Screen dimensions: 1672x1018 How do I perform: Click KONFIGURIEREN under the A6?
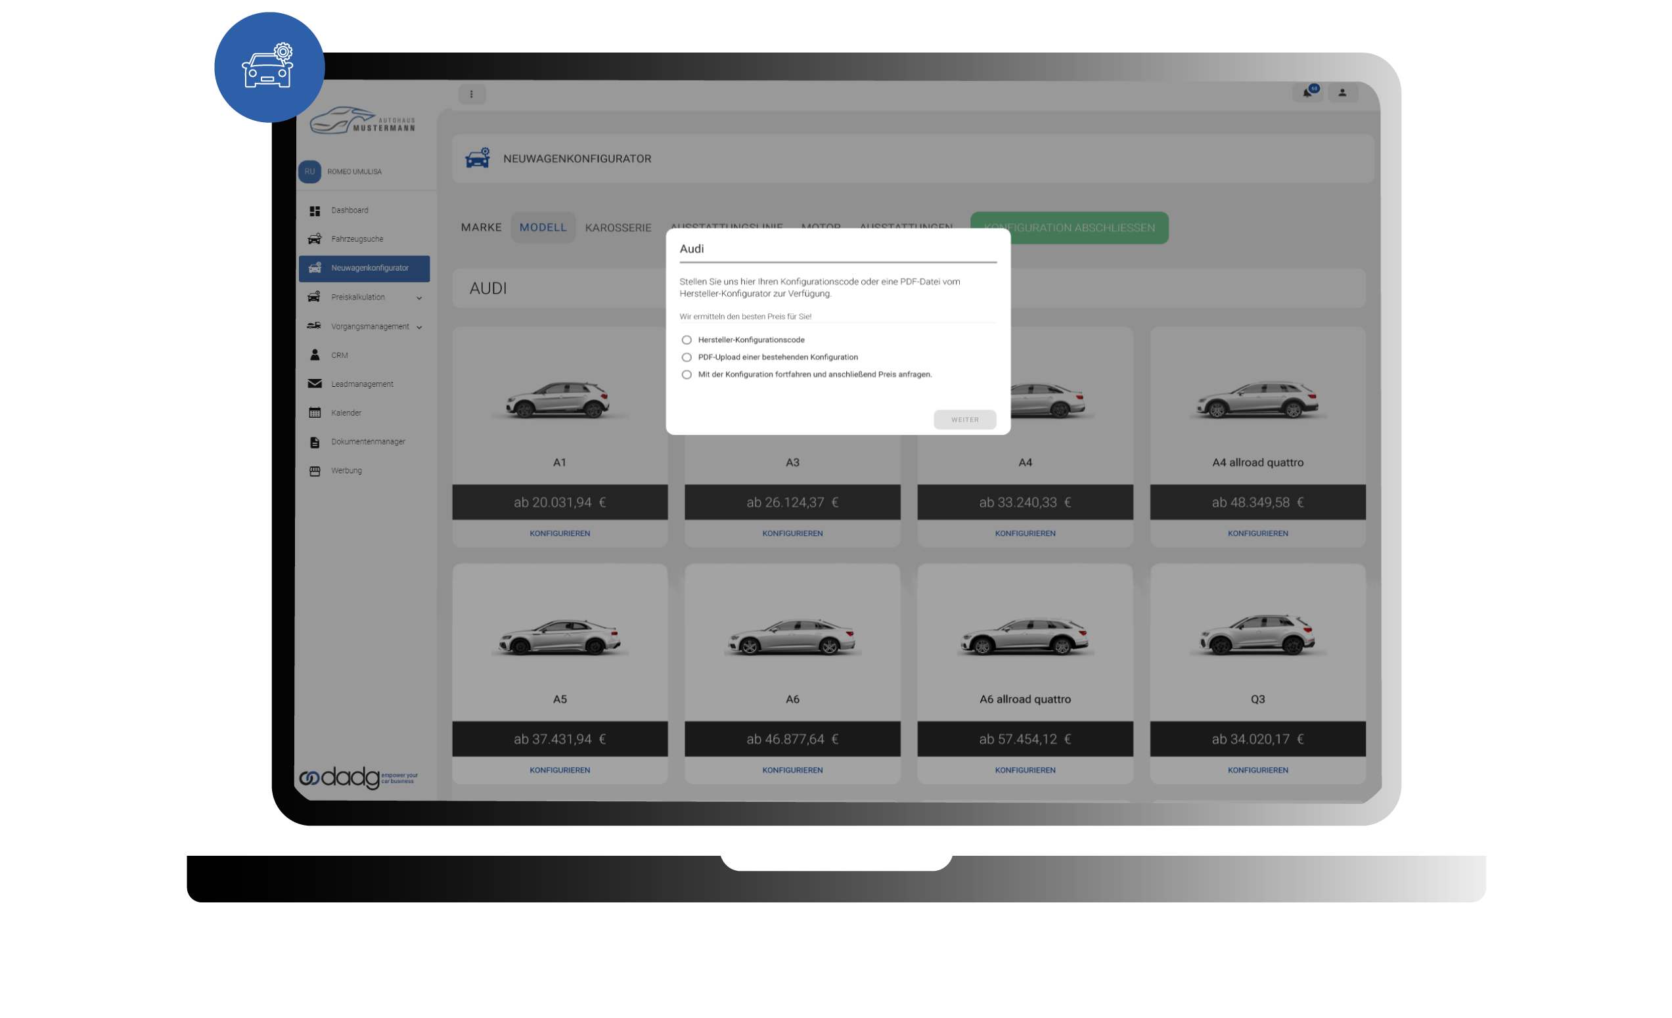tap(792, 770)
